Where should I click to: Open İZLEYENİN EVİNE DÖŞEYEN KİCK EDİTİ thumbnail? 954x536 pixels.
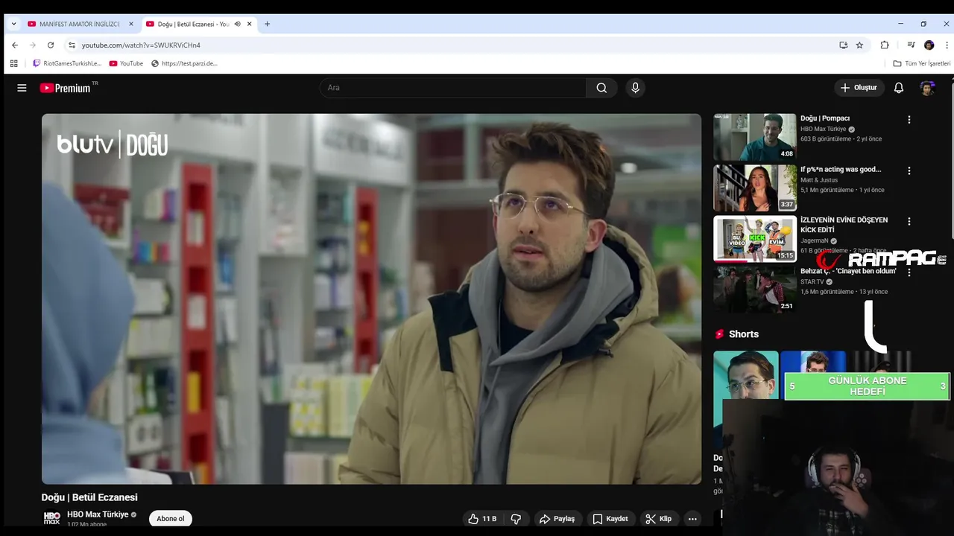(x=755, y=239)
